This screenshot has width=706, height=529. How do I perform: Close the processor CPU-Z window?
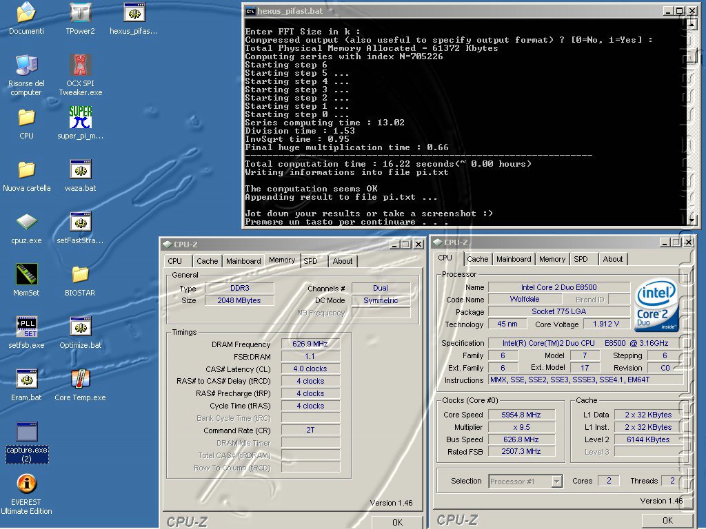coord(689,242)
